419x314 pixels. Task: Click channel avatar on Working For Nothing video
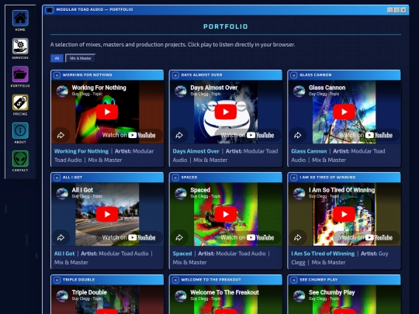point(62,91)
